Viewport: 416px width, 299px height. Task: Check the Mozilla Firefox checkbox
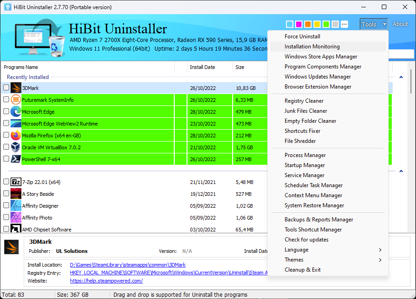point(6,135)
